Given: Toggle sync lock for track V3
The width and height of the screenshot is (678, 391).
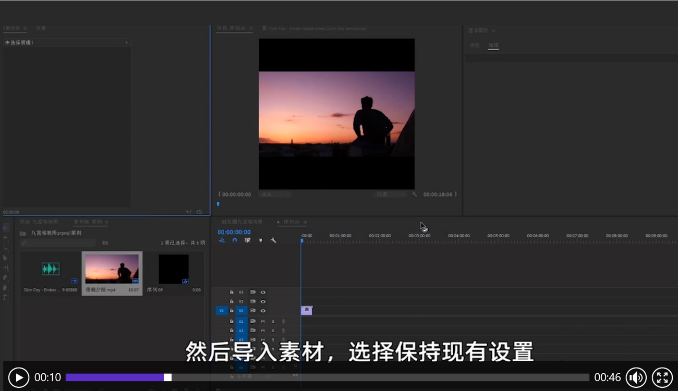Looking at the screenshot, I should 253,292.
